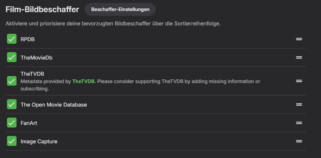Click the FanArt provider name
This screenshot has height=158, width=321.
click(x=29, y=123)
